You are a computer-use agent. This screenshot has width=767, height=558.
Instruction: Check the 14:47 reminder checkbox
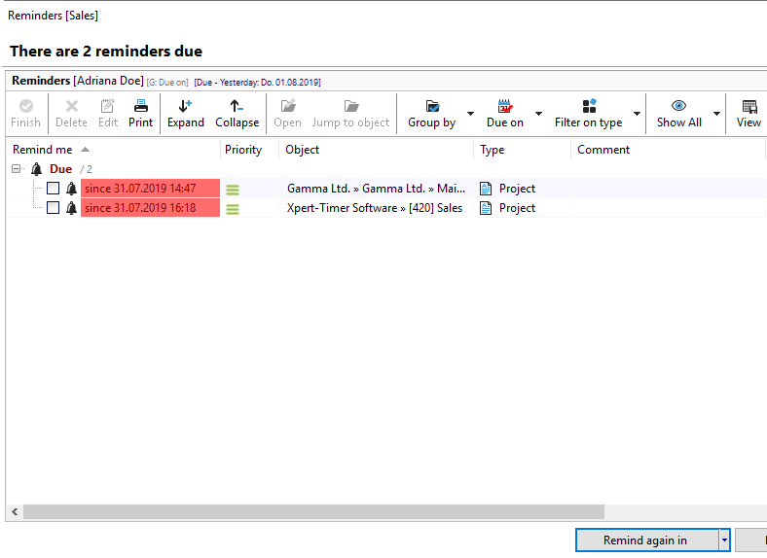tap(54, 189)
